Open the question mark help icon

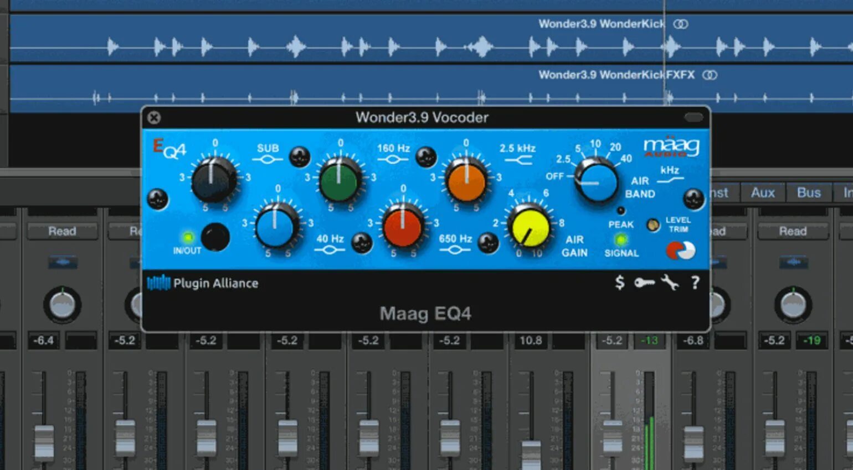click(695, 283)
